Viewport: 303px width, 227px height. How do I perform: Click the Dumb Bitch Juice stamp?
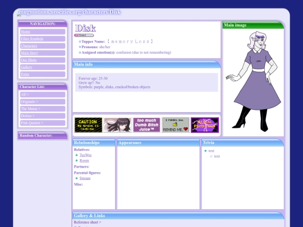point(146,125)
